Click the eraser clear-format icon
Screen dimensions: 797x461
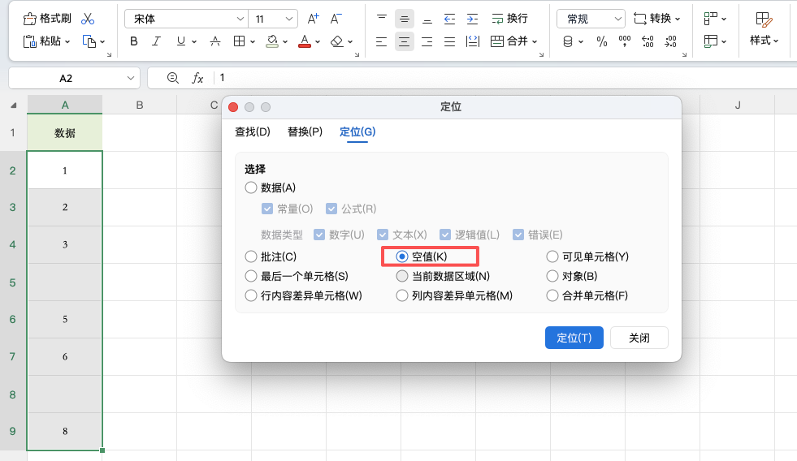point(337,41)
